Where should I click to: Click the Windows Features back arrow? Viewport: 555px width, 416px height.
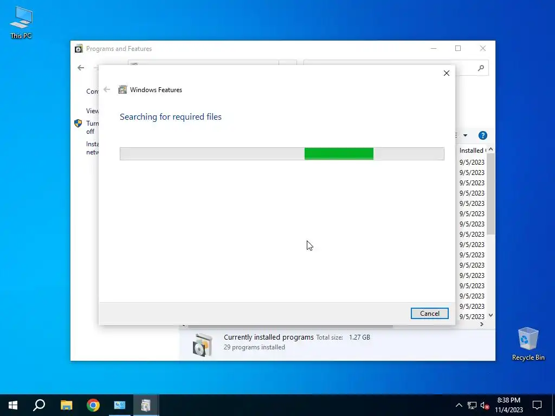coord(107,89)
